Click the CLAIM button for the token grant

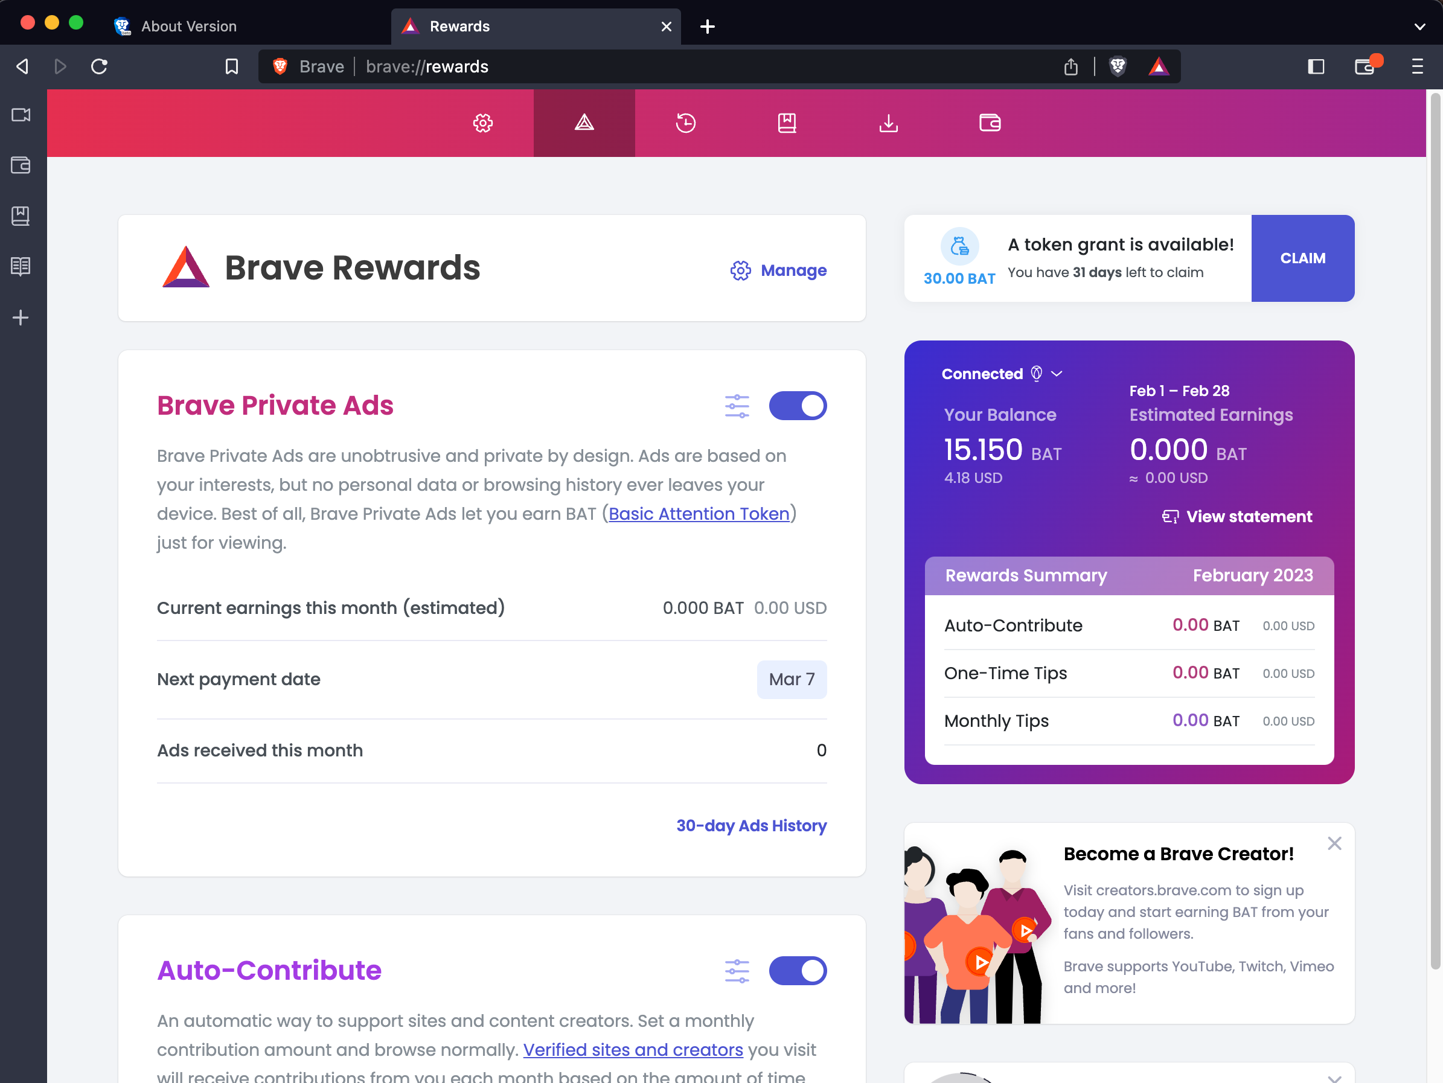point(1303,258)
